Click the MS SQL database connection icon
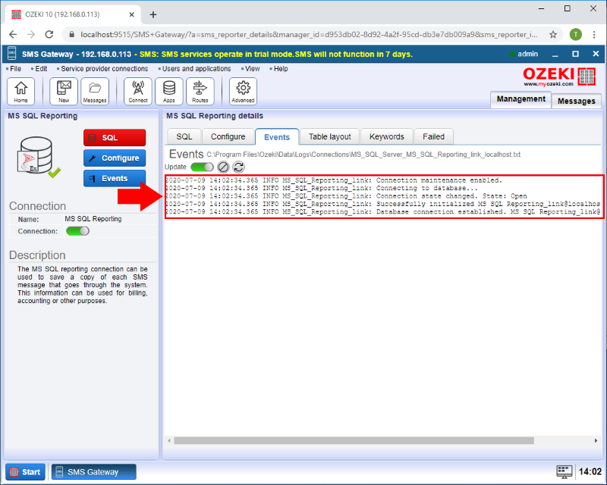 click(x=38, y=157)
